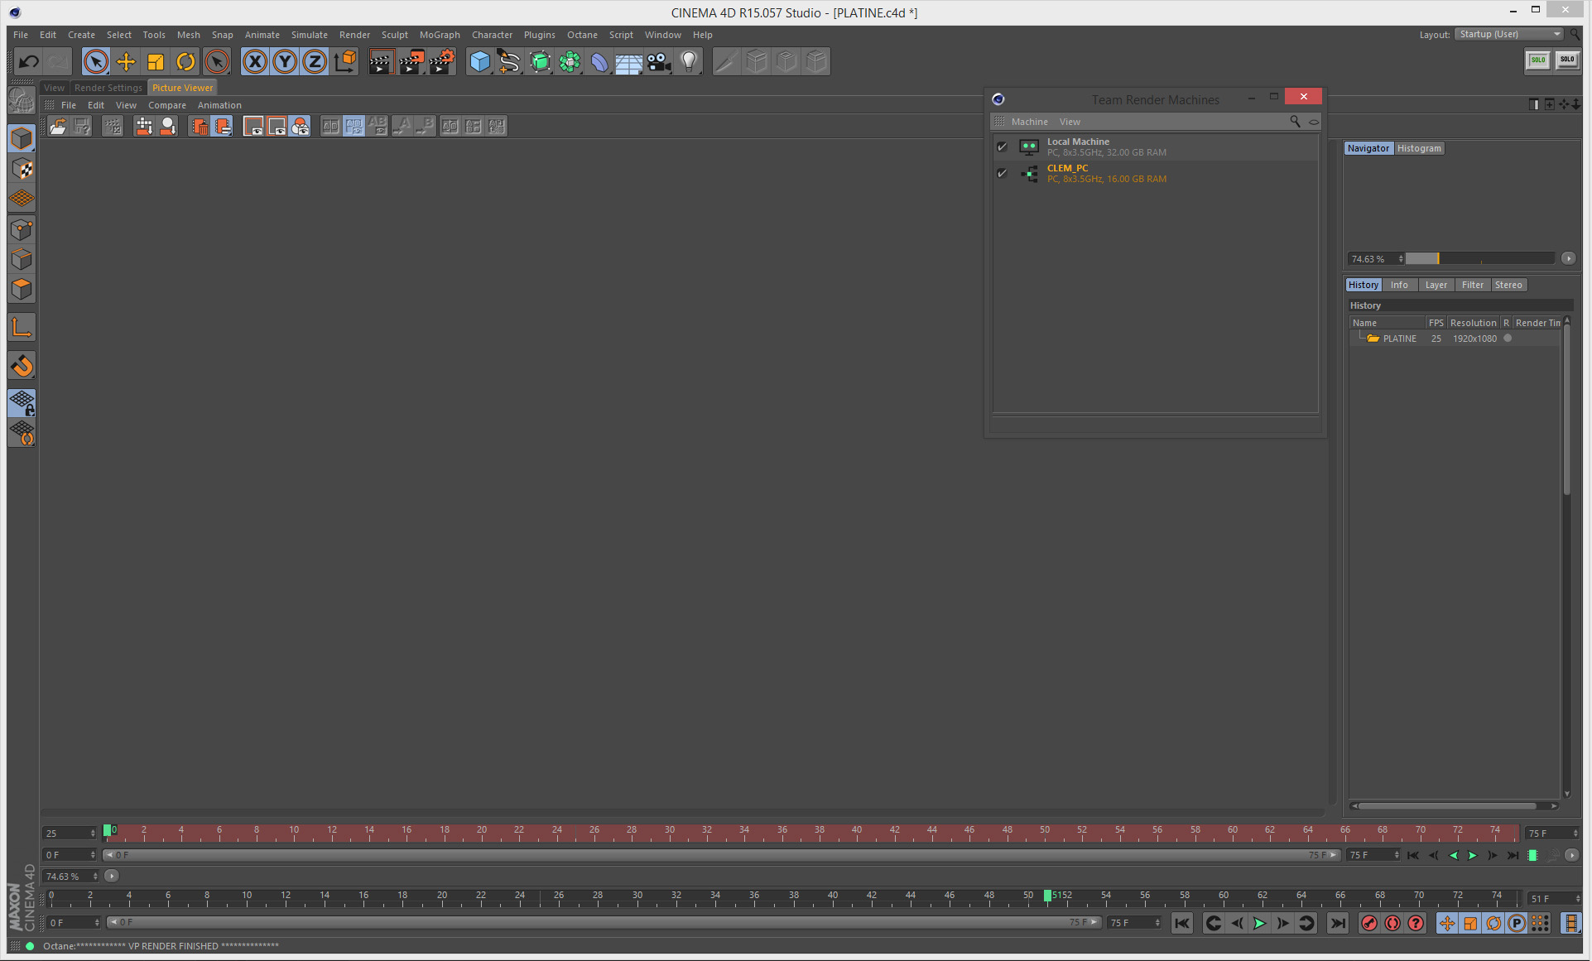Viewport: 1592px width, 961px height.
Task: Click the zoom percentage stepper arrows
Action: [1401, 259]
